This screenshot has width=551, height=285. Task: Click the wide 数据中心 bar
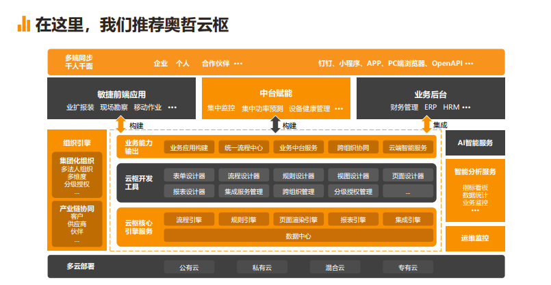click(x=298, y=236)
